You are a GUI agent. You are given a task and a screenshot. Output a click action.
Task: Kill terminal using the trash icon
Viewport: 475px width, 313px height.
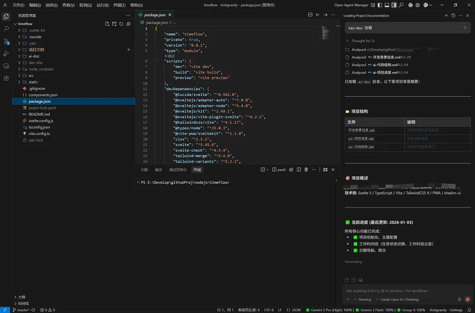pyautogui.click(x=306, y=170)
